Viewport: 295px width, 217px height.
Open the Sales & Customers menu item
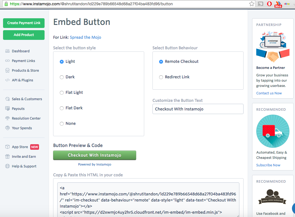27,99
